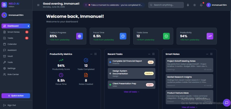Click the NELO AI brain logo icon
231x109 pixels.
(4, 5)
